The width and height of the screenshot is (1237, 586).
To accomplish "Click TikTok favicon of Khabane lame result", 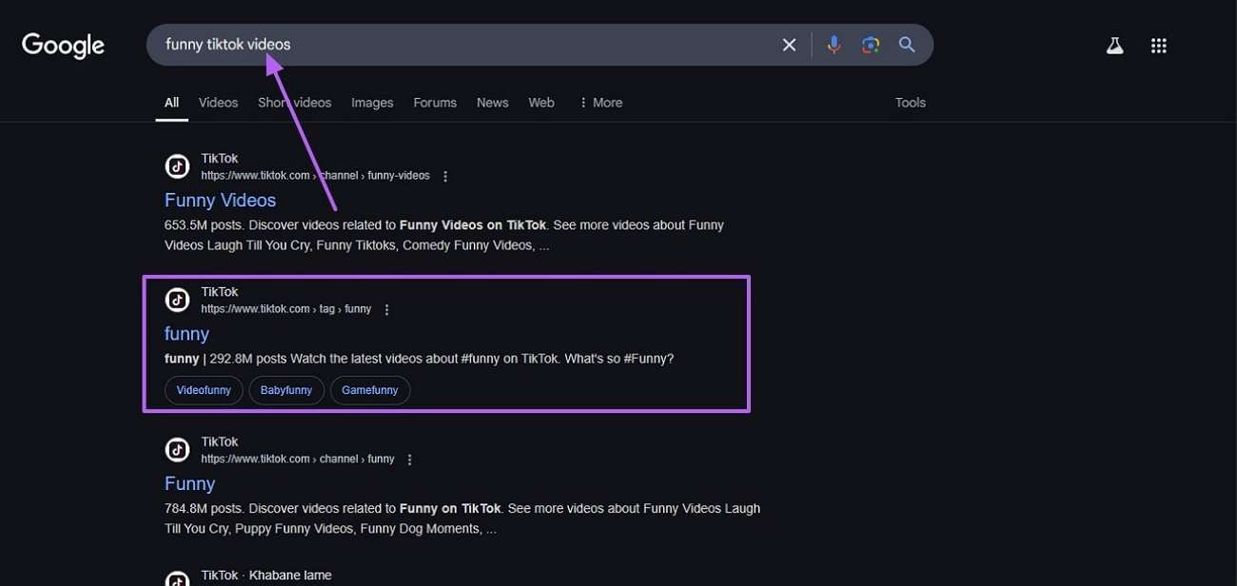I will (177, 578).
